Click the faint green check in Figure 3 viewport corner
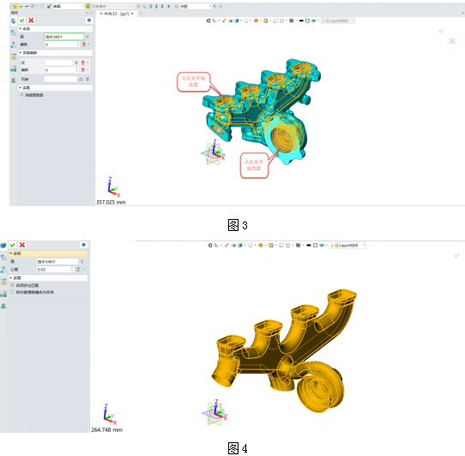The height and width of the screenshot is (456, 465). (441, 31)
